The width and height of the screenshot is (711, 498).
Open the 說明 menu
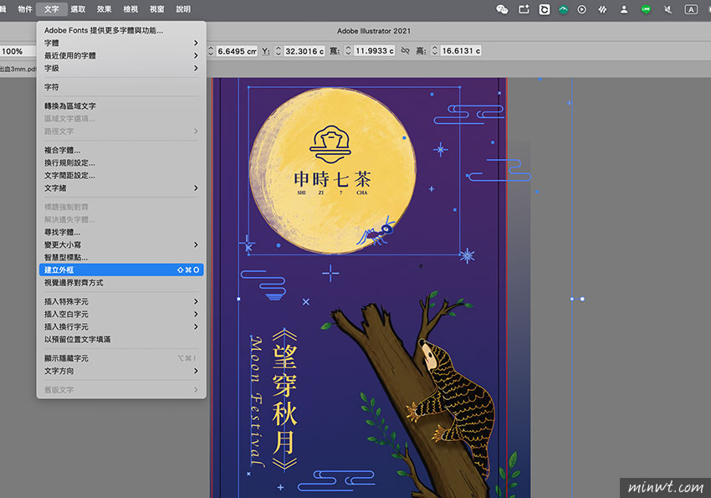point(183,9)
